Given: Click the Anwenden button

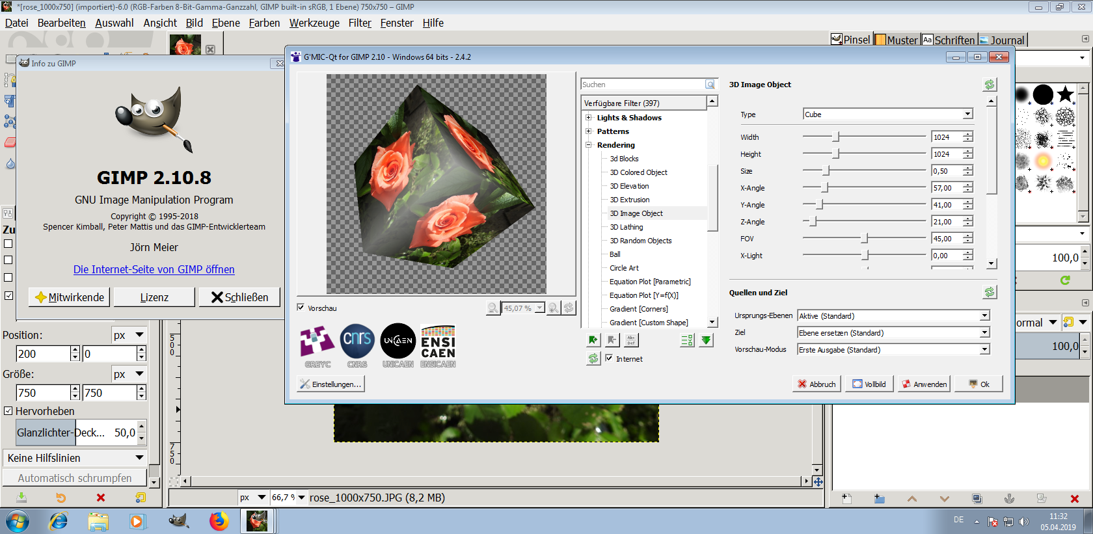Looking at the screenshot, I should point(924,384).
